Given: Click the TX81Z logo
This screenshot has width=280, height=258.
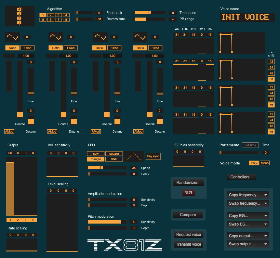Looking at the screenshot, I should coord(125,245).
